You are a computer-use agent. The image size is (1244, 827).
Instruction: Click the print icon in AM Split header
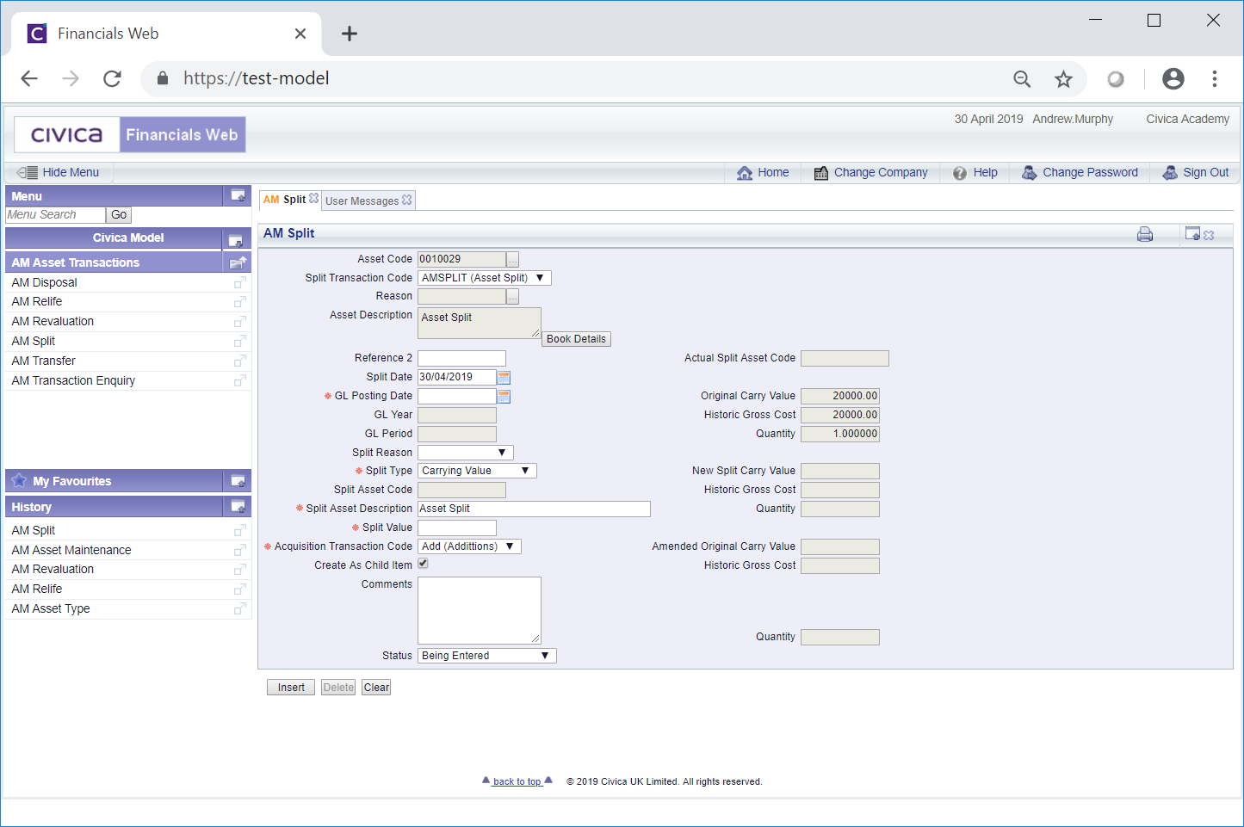coord(1144,234)
